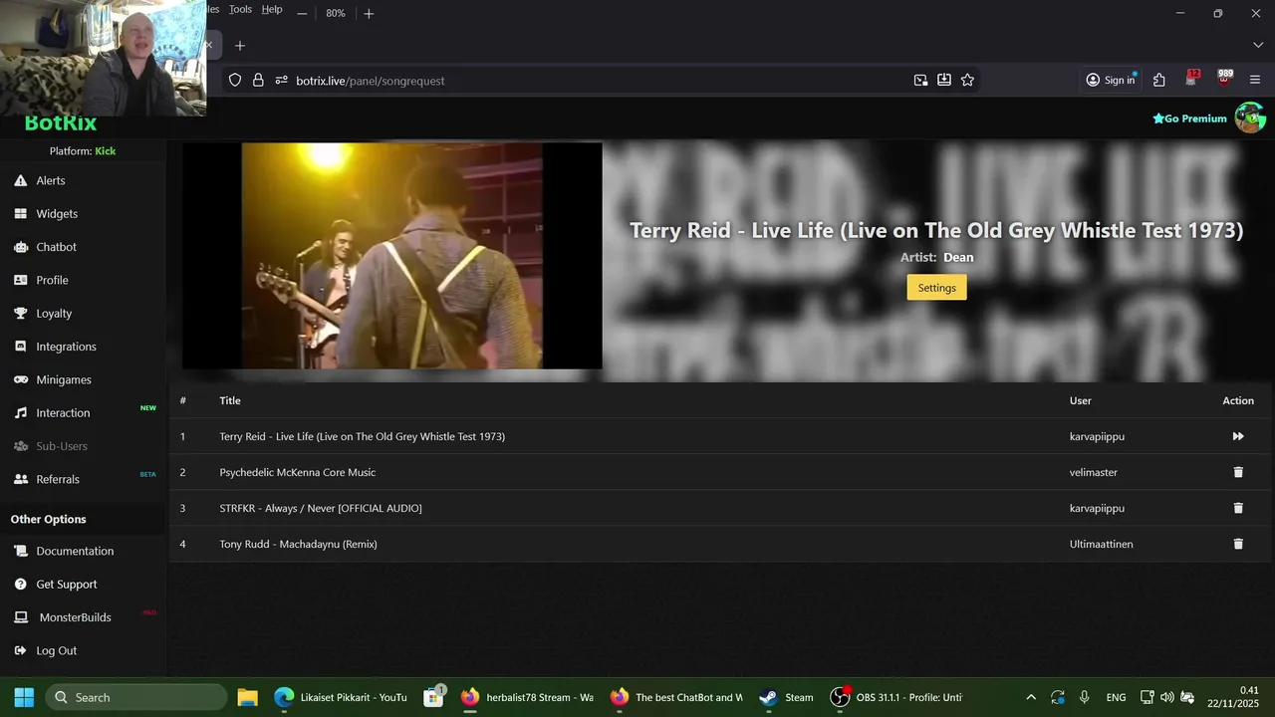Open Firefox downloads-style save icon
1275x717 pixels.
[944, 80]
